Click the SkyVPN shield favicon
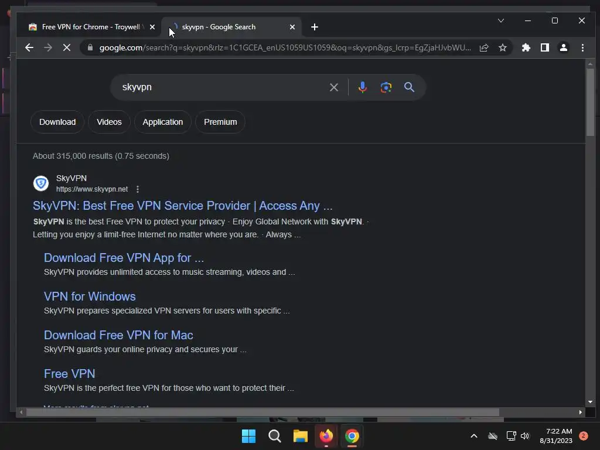This screenshot has height=450, width=600. click(x=41, y=183)
